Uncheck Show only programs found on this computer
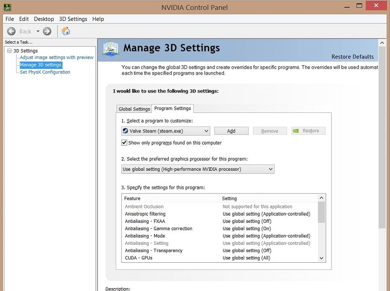Image resolution: width=390 pixels, height=291 pixels. 124,143
